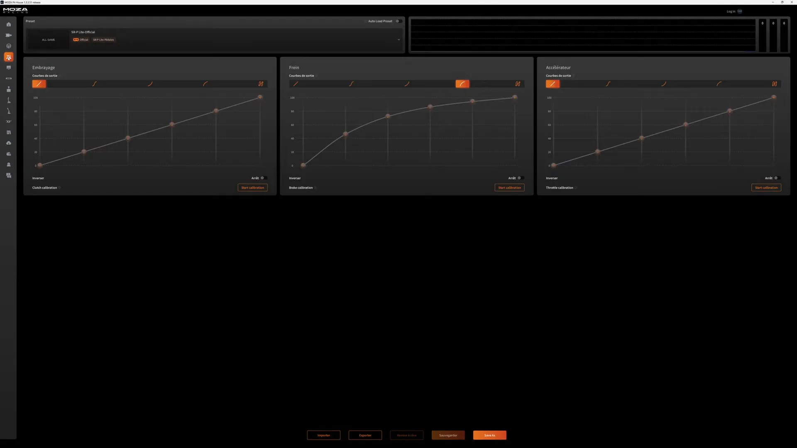
Task: Click the Save As button
Action: [489, 435]
